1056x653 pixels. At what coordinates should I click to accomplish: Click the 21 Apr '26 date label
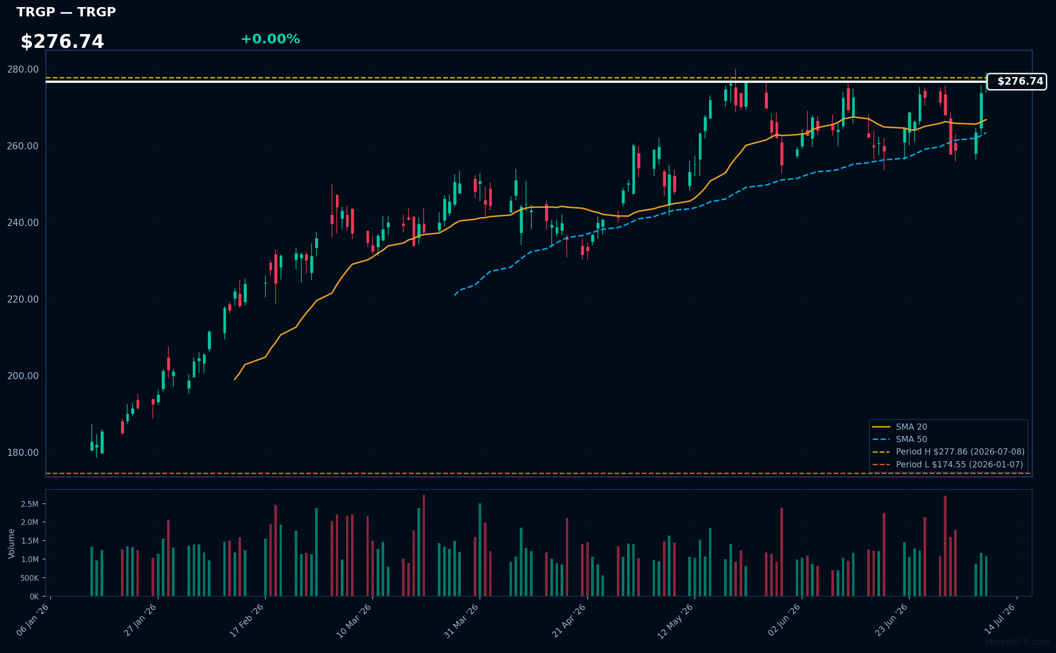click(x=569, y=620)
